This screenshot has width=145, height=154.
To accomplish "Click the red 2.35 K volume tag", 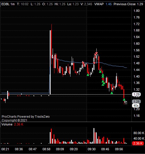I will [138, 143].
